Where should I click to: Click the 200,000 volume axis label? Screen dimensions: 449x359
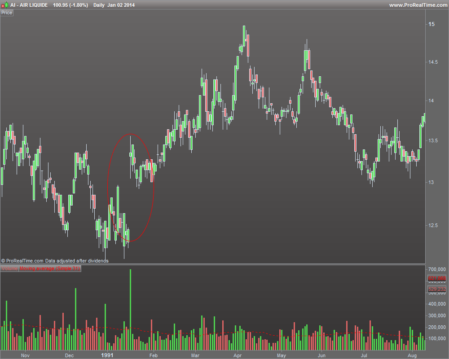click(x=437, y=327)
